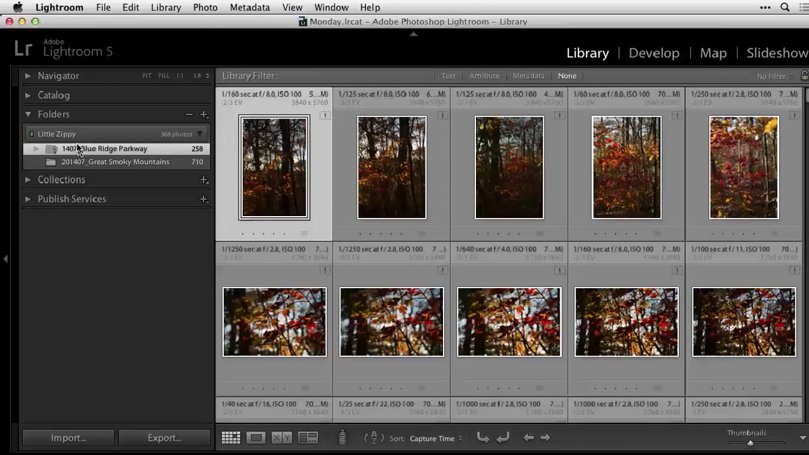Enable the Attribute library filter

tap(485, 76)
